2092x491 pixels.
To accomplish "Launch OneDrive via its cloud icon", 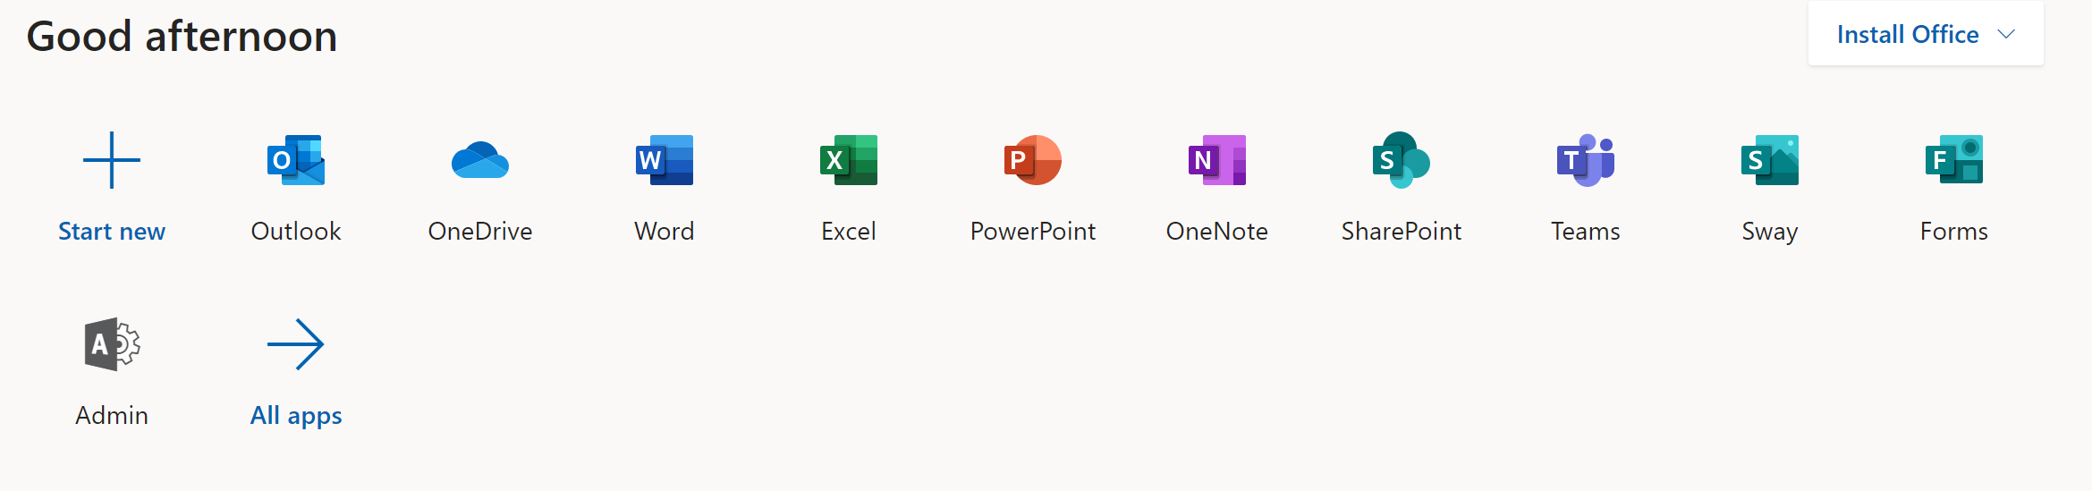I will (480, 161).
